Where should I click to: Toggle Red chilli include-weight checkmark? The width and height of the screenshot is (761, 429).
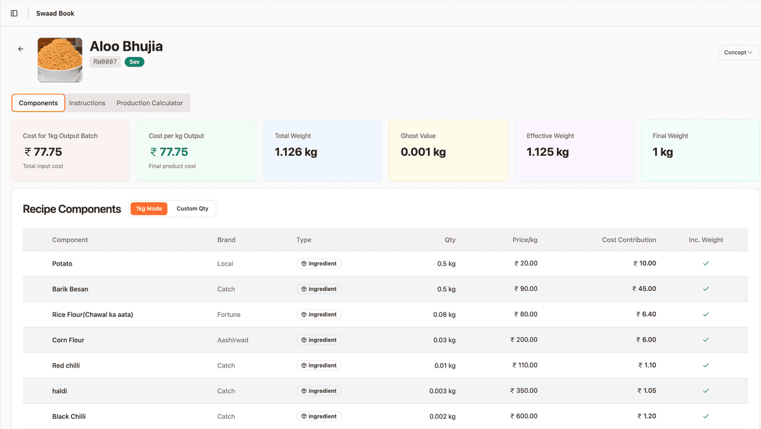pyautogui.click(x=706, y=366)
